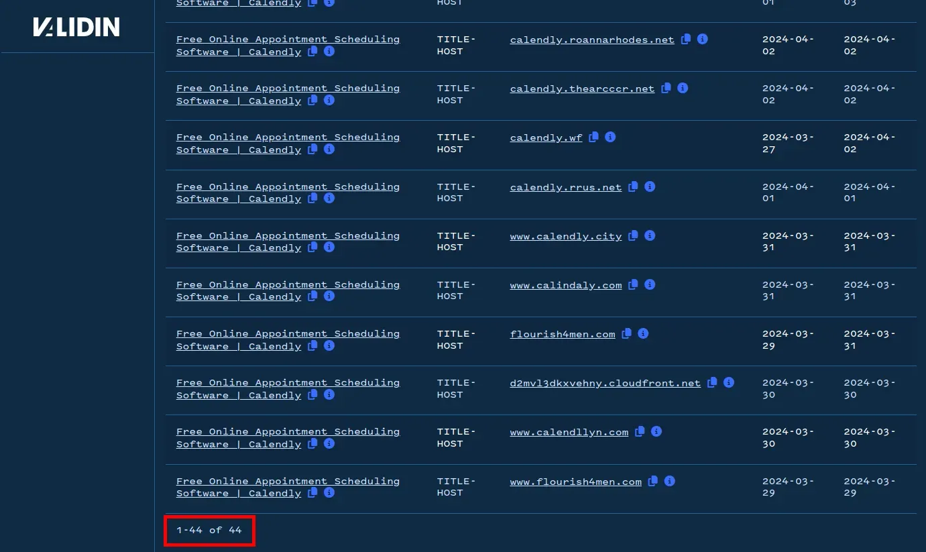Copy the www.calindaly.com hostname

[633, 284]
